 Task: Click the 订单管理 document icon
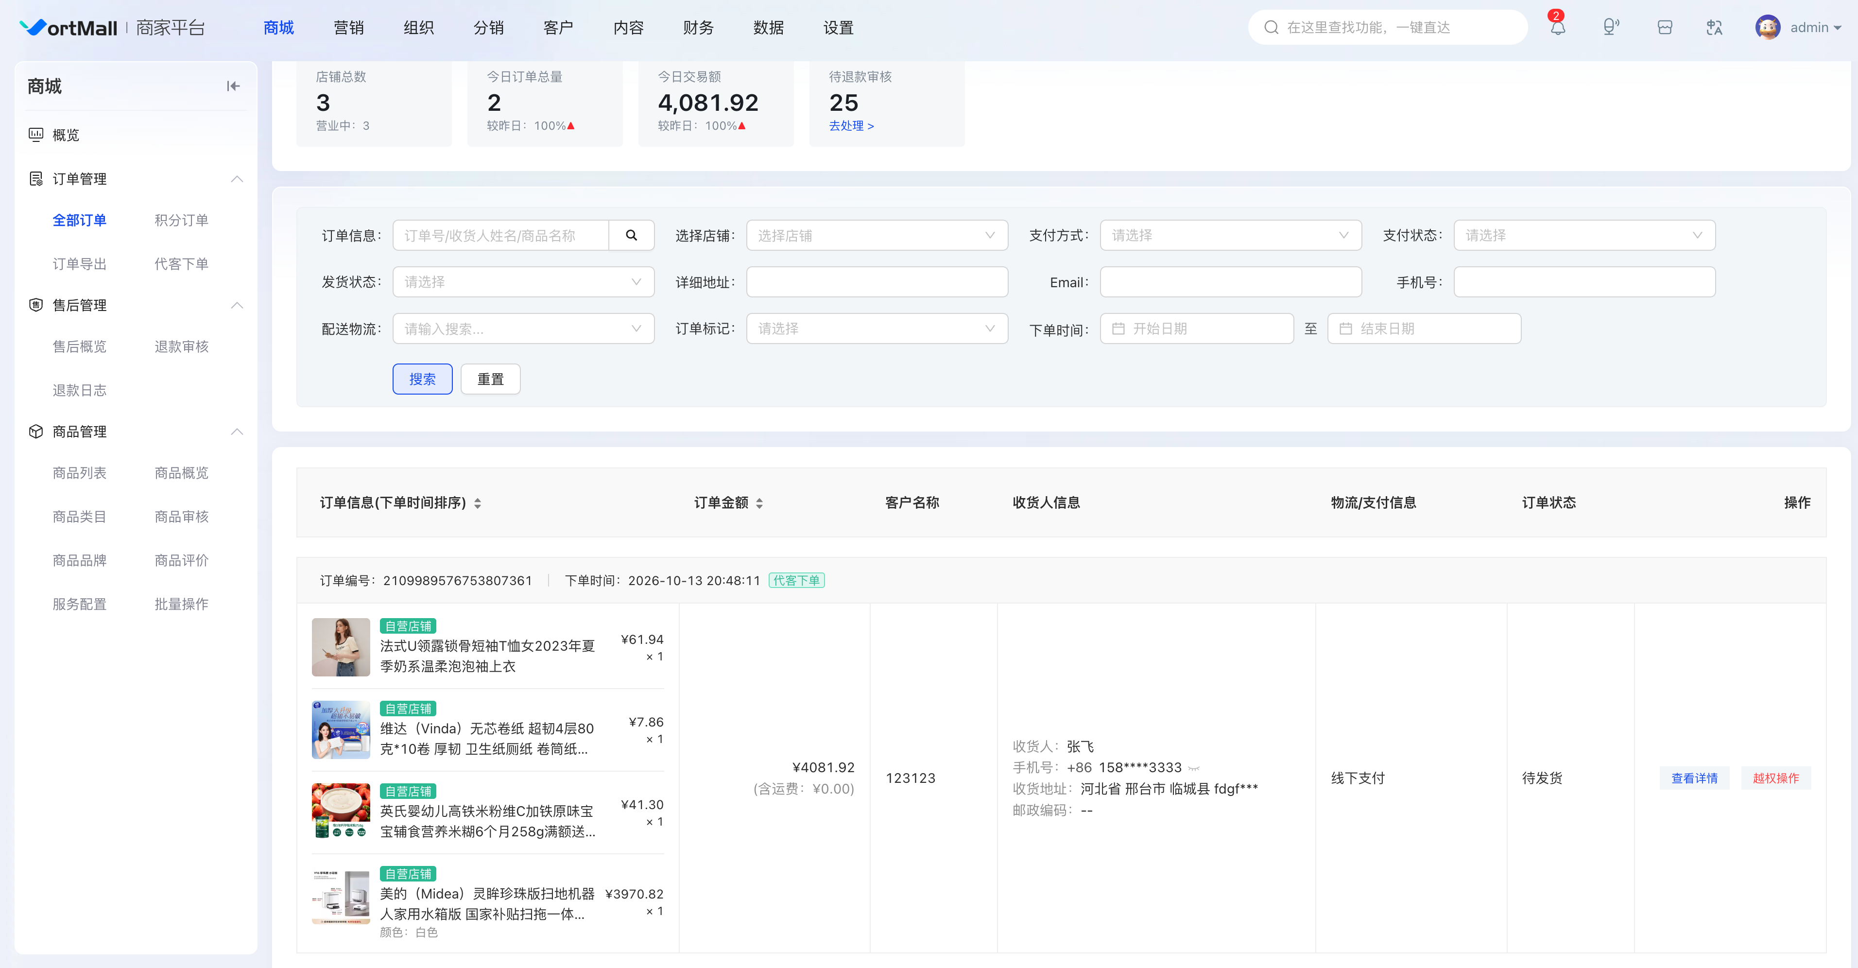[35, 178]
